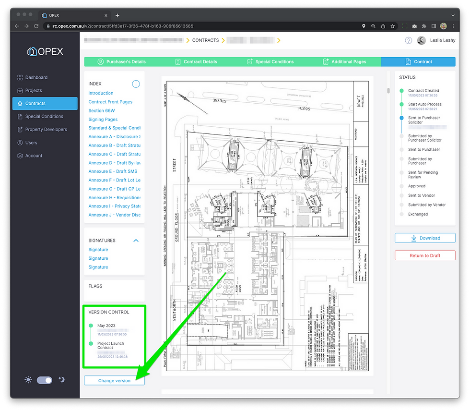470x411 pixels.
Task: Select the May 2023 version entry
Action: 106,326
